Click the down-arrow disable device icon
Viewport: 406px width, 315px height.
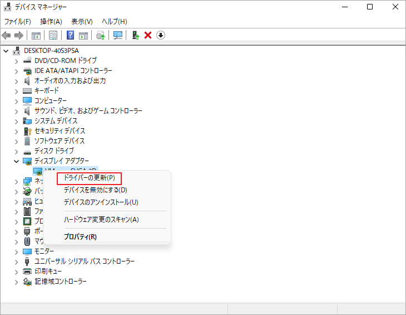coord(161,35)
